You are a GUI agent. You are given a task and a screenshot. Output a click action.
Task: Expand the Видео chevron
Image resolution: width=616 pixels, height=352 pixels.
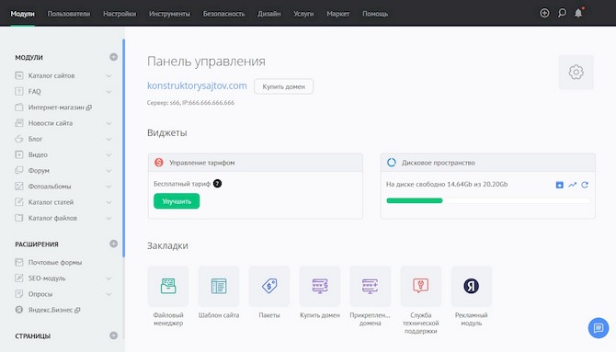(108, 154)
